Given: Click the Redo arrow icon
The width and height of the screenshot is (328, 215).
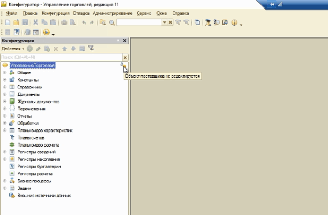Looking at the screenshot, I should point(92,22).
